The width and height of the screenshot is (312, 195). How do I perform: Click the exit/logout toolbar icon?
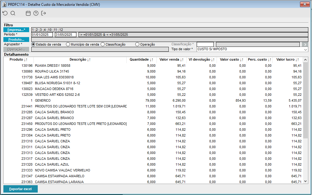[43, 13]
